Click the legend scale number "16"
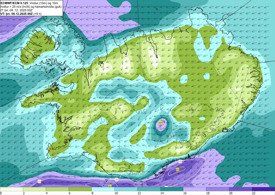The image size is (275, 195). click(x=185, y=193)
